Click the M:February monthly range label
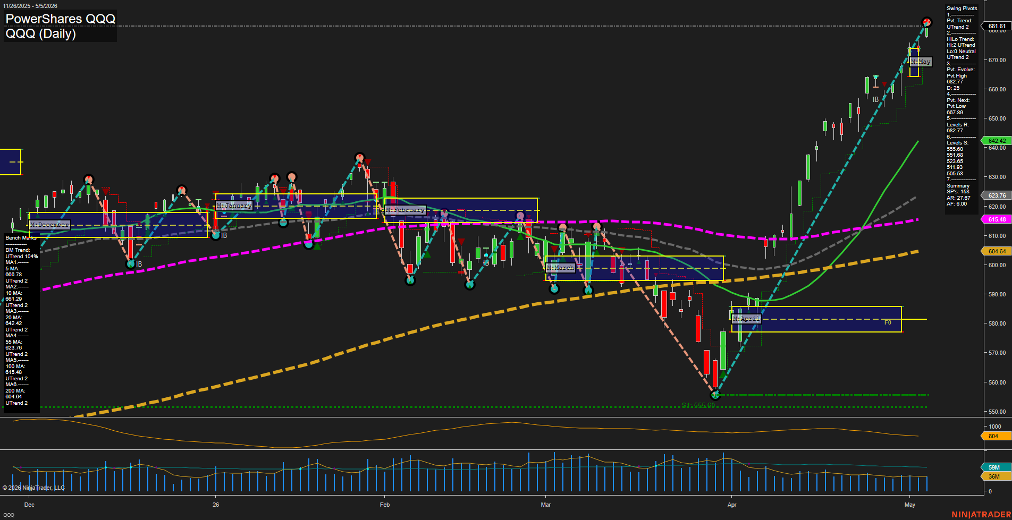 click(x=405, y=210)
